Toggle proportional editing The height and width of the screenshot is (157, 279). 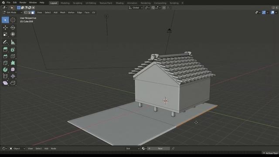pos(164,8)
